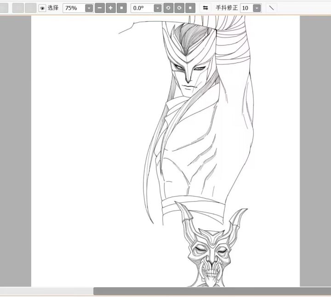Click the 选择 label beside the eye
Viewport: 331px width, 297px height.
[x=53, y=8]
